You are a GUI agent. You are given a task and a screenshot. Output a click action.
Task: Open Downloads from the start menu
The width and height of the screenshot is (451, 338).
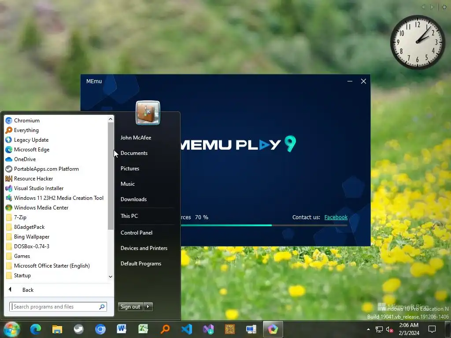[133, 199]
